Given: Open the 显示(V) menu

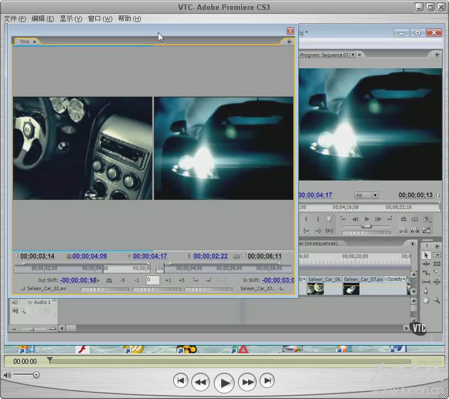Looking at the screenshot, I should pos(71,19).
